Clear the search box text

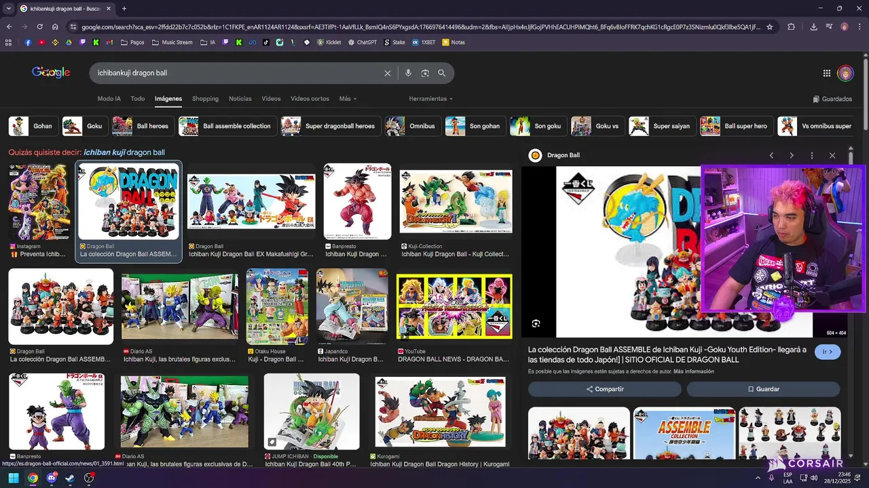pos(388,73)
